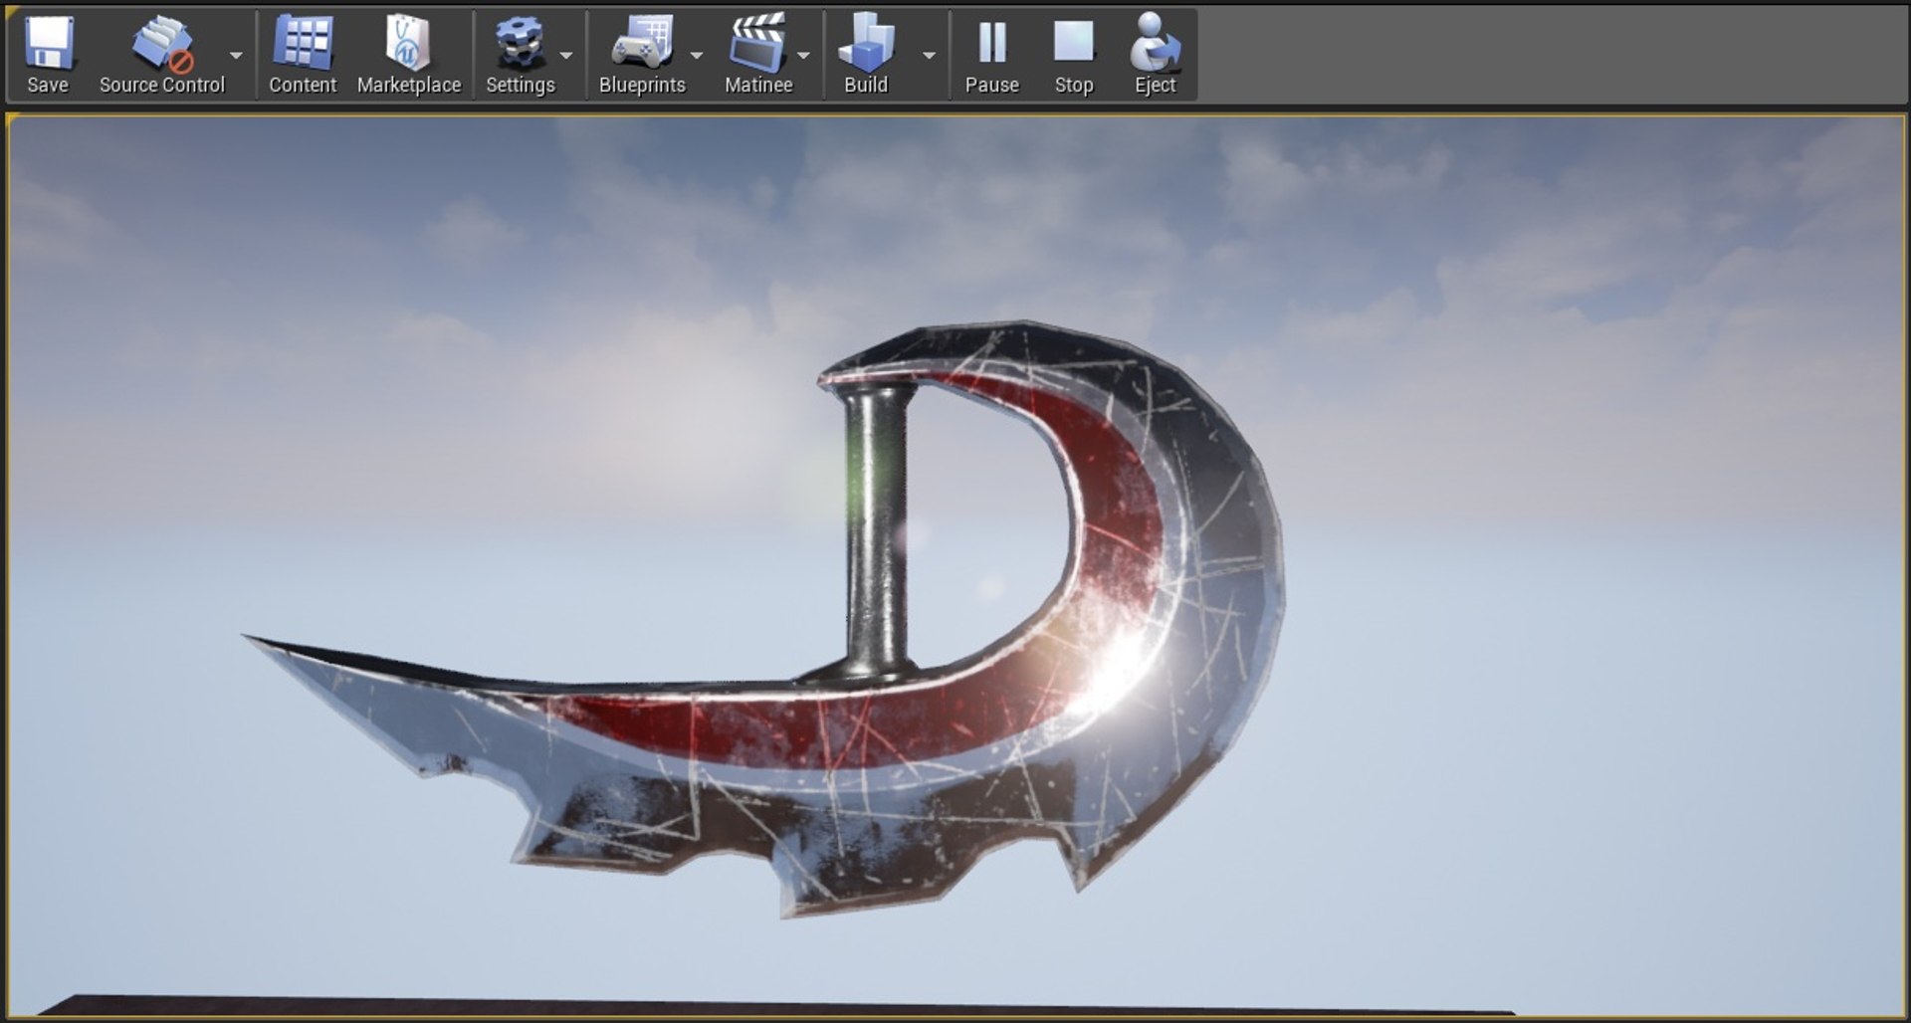Expand the Build options dropdown arrow
The width and height of the screenshot is (1911, 1023).
pyautogui.click(x=929, y=56)
